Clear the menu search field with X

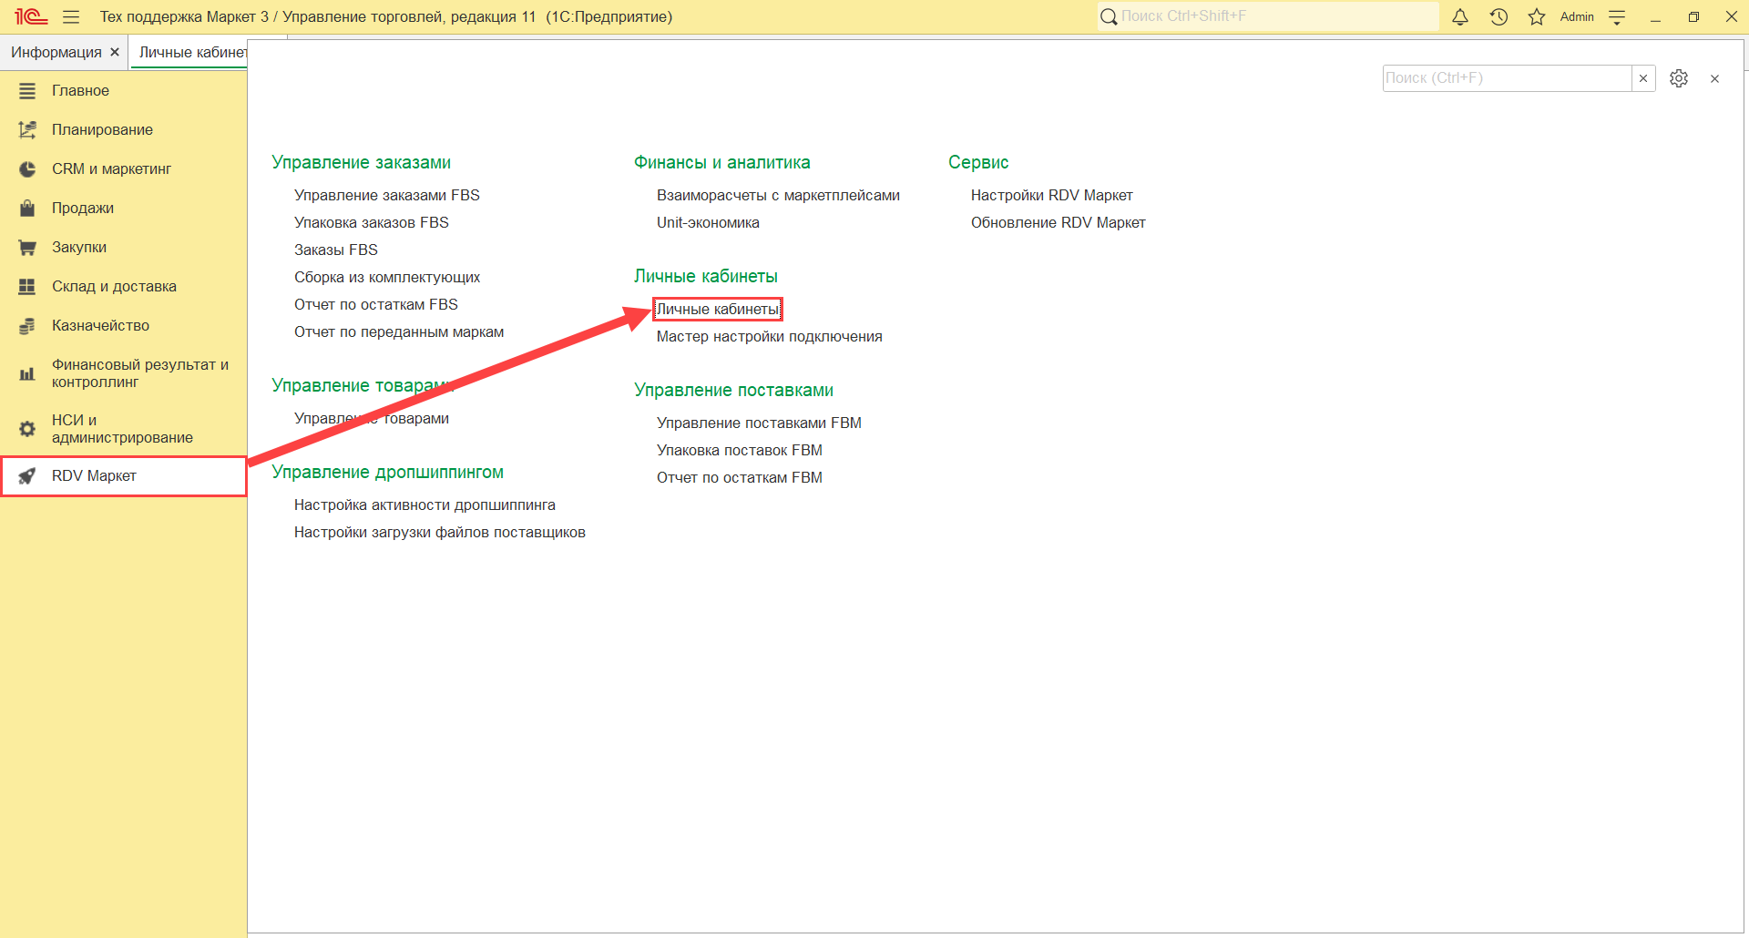pos(1643,78)
